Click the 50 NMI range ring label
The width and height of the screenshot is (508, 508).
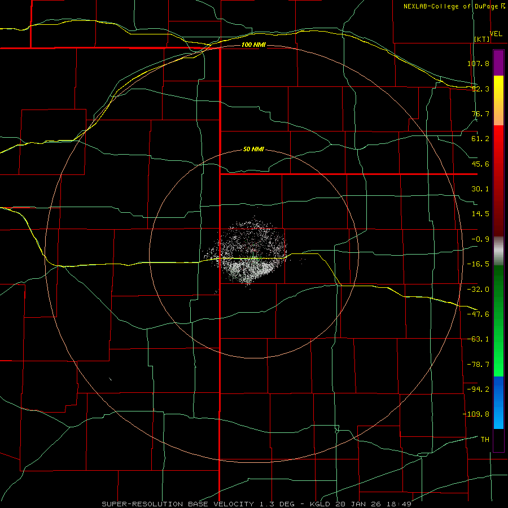coord(253,150)
